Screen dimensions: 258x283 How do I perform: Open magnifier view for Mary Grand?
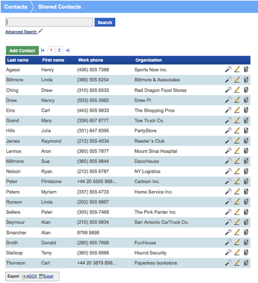point(228,120)
